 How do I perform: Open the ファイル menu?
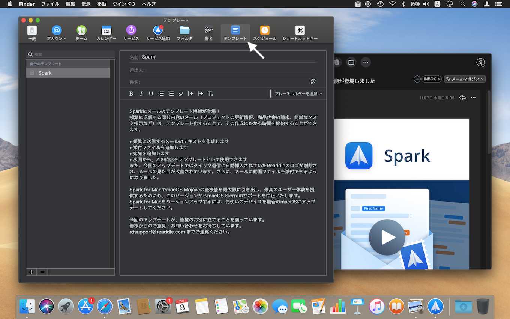pos(50,4)
